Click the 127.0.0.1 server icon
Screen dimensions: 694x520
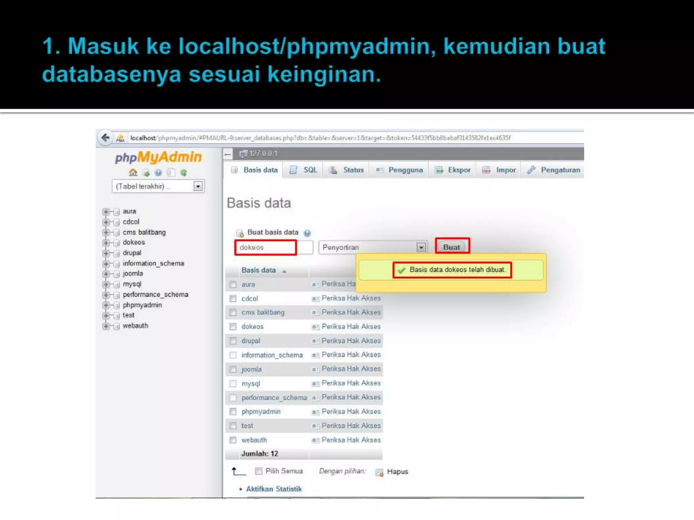point(243,154)
